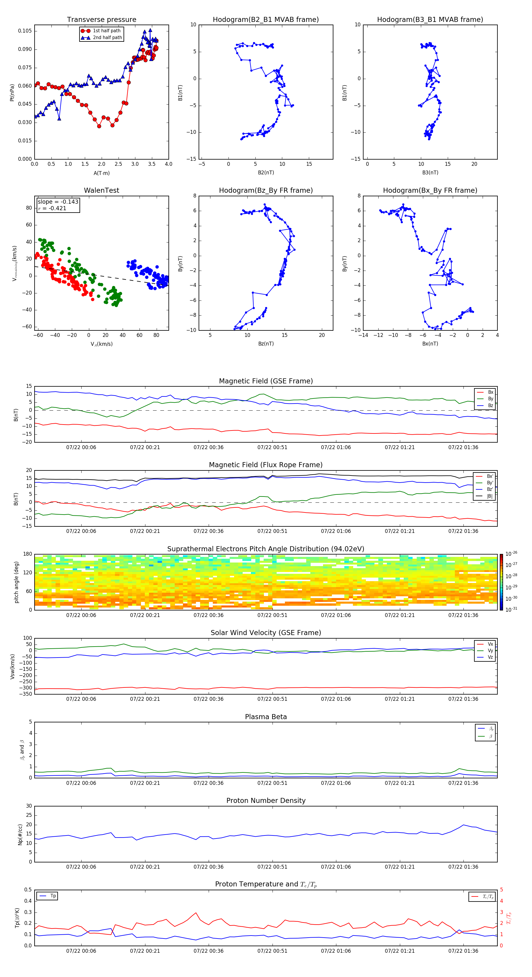The image size is (532, 977).
Task: Select Bx in the GSE Frame legend
Action: point(485,392)
